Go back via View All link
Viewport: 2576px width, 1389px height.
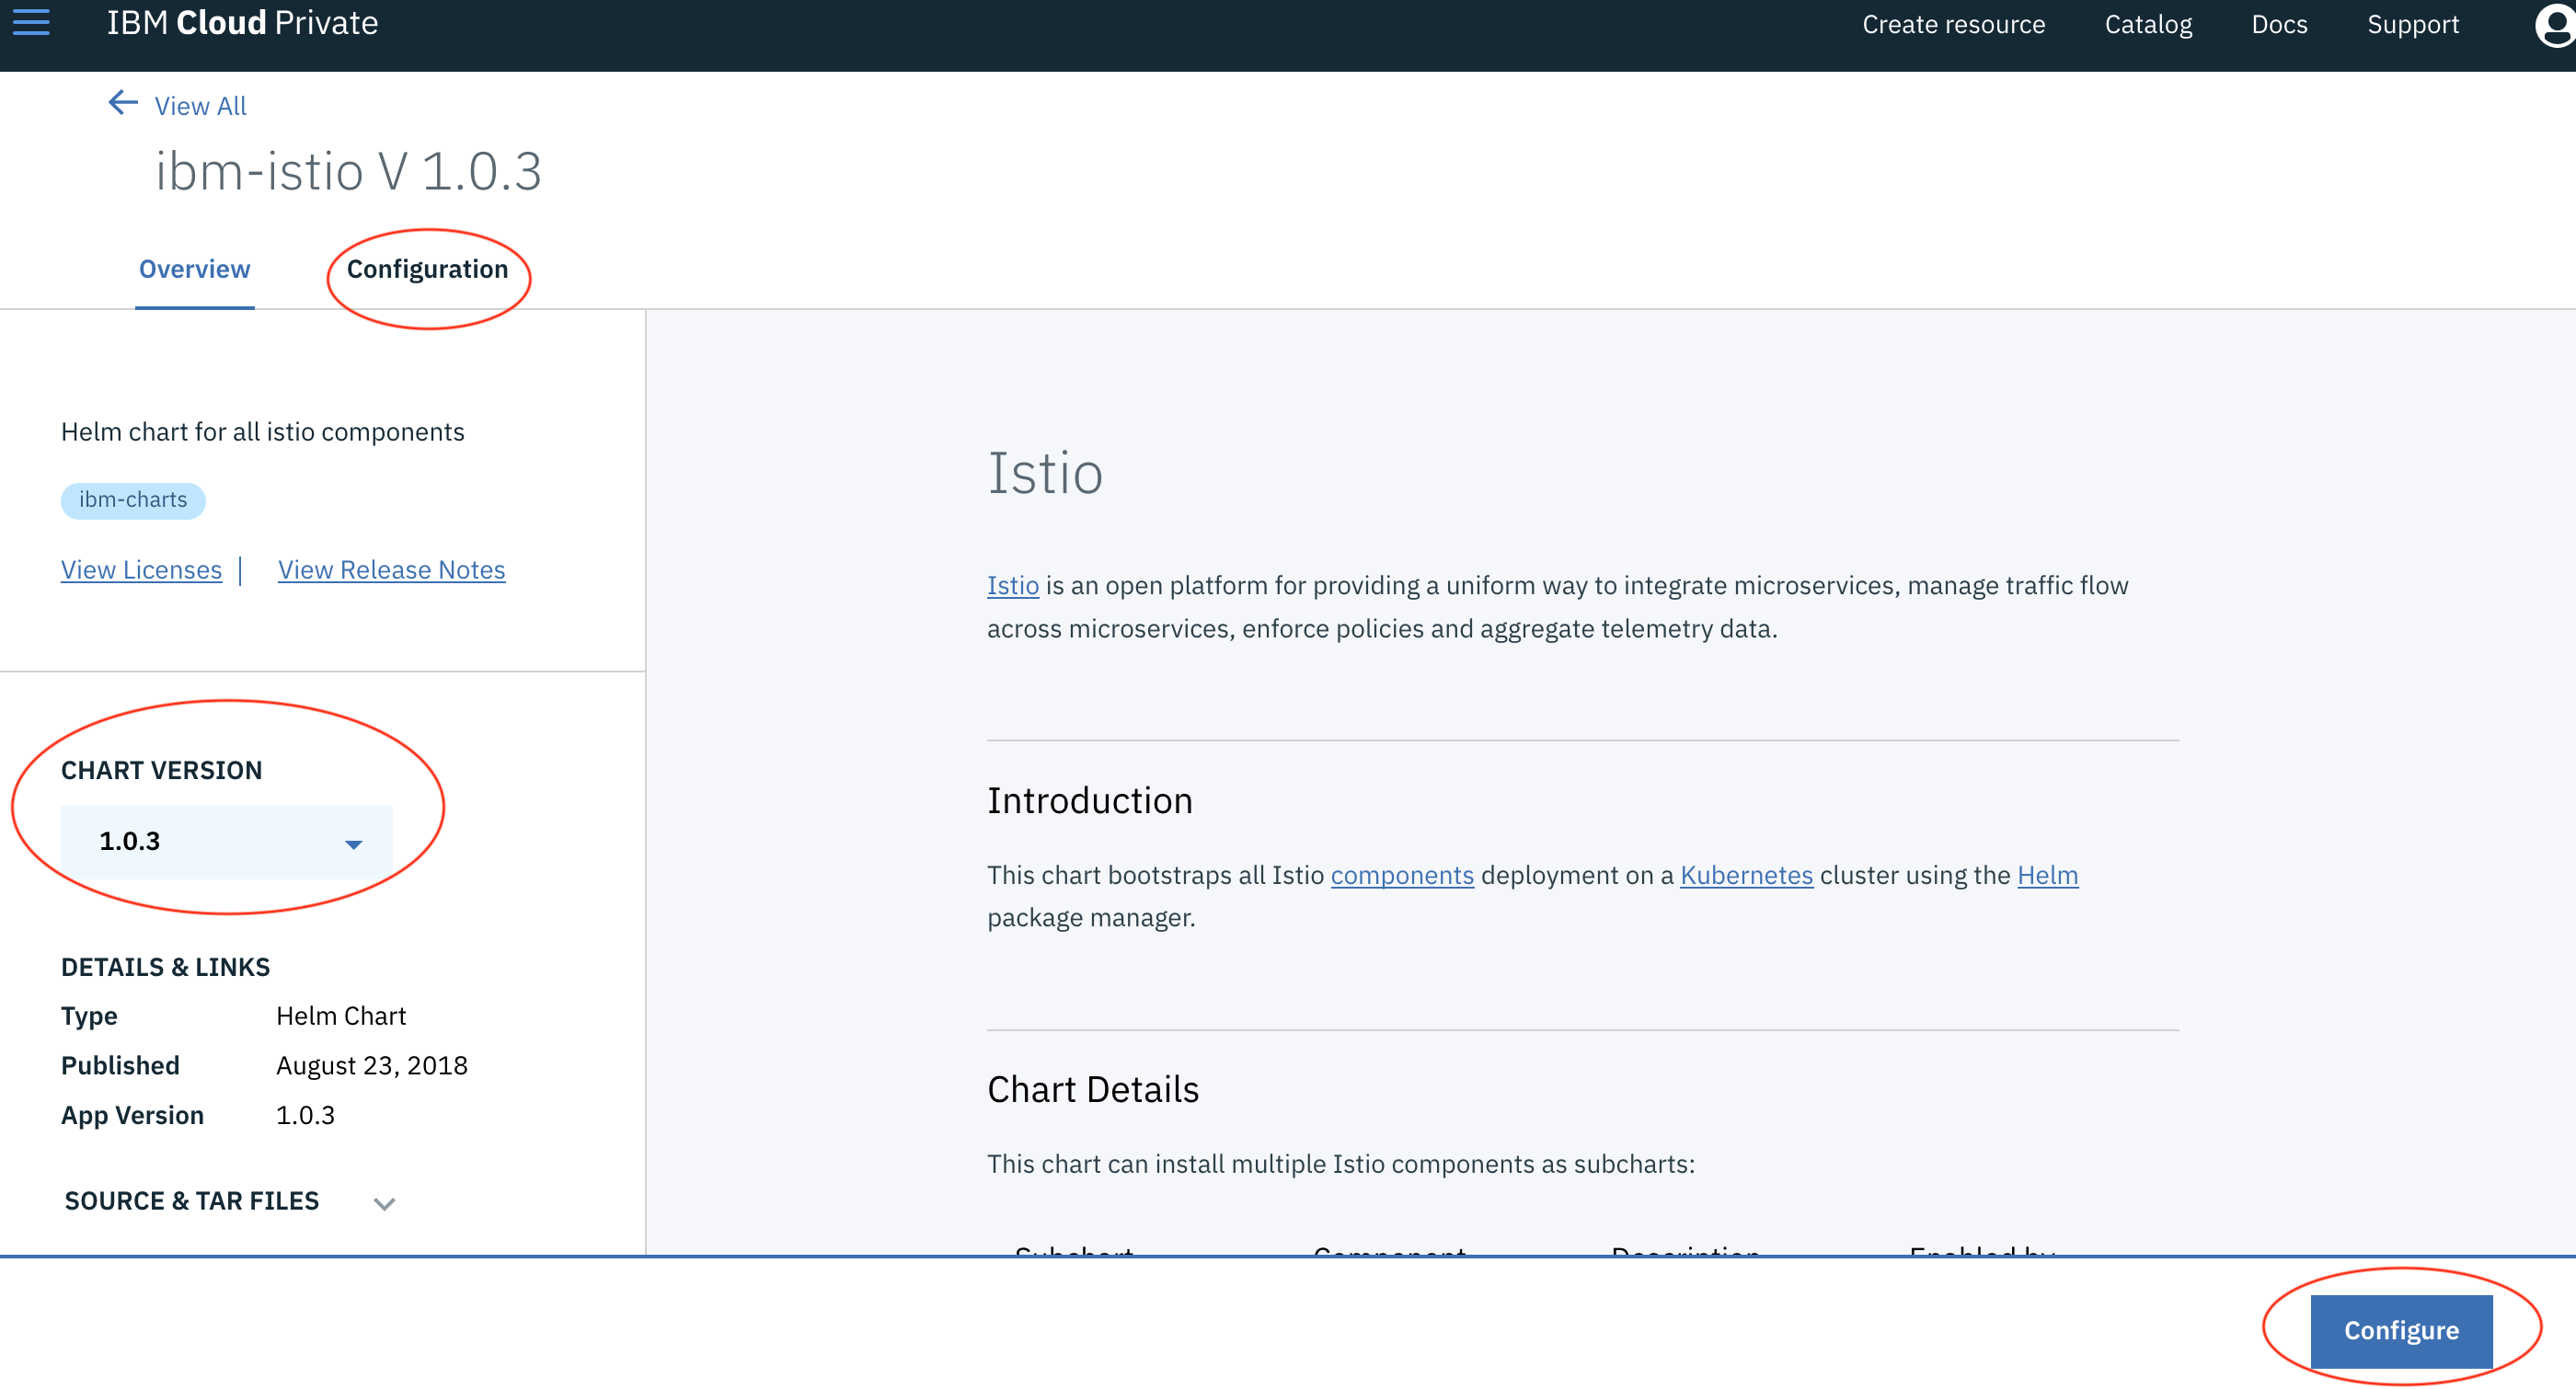(x=200, y=105)
